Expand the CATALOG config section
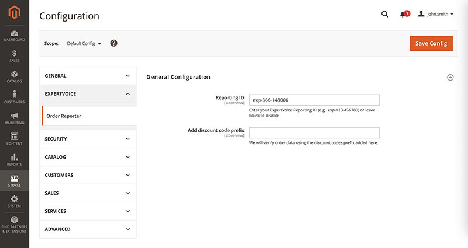Screen dimensions: 468x248 [x=88, y=157]
